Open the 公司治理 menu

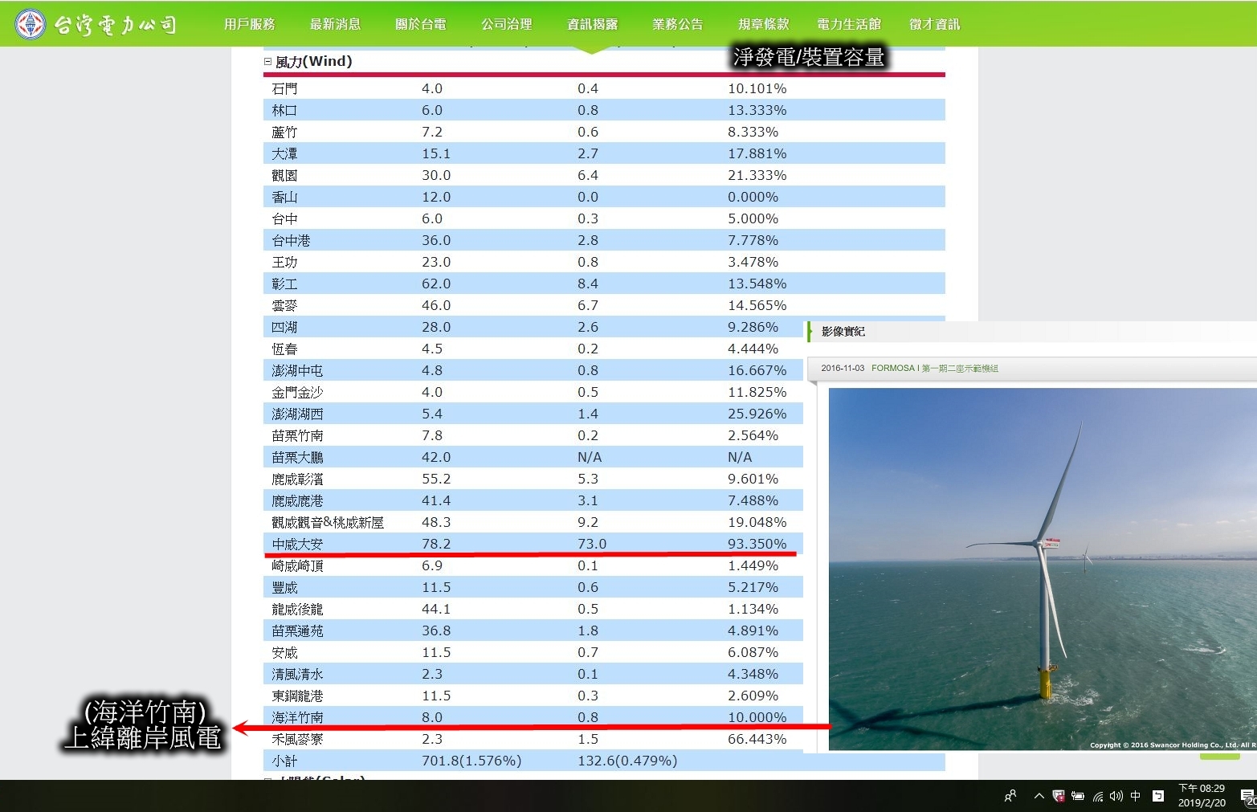point(507,24)
